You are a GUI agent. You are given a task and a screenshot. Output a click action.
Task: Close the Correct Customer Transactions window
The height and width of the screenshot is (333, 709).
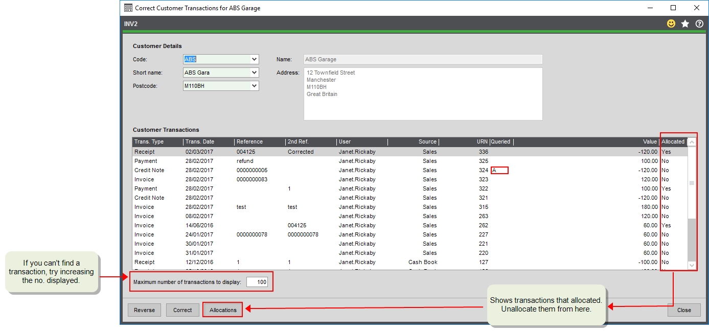683,310
